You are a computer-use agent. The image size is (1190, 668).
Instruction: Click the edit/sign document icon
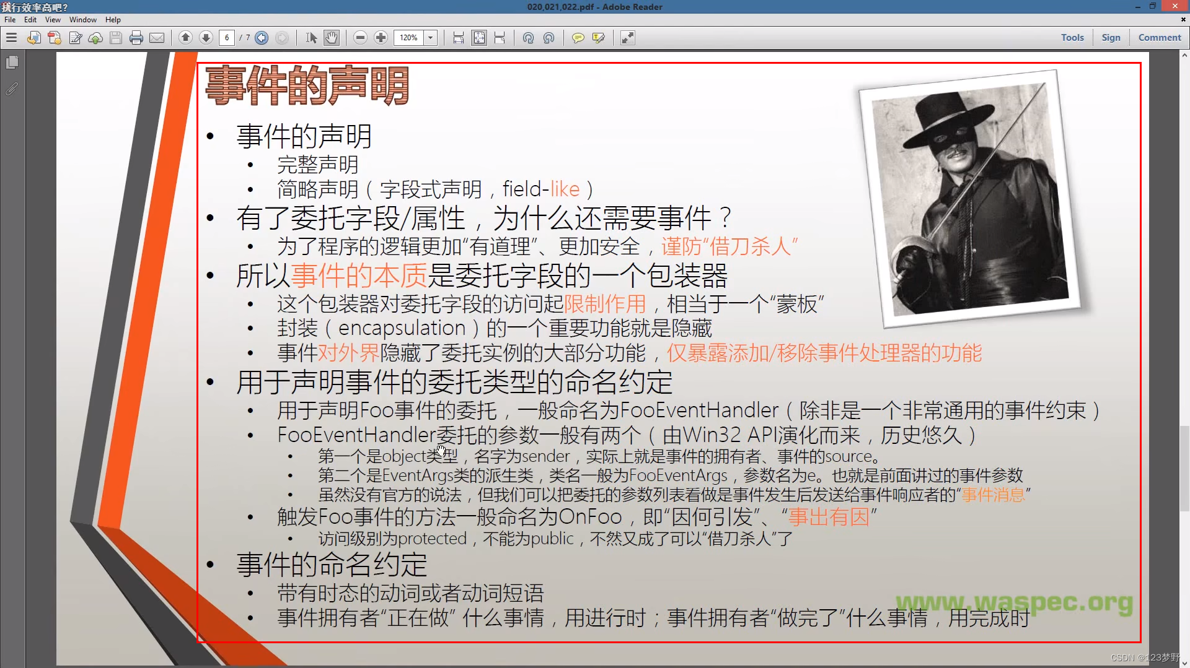click(x=76, y=38)
